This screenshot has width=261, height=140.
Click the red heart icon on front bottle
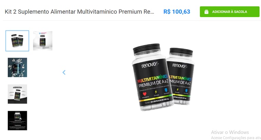pyautogui.click(x=144, y=94)
